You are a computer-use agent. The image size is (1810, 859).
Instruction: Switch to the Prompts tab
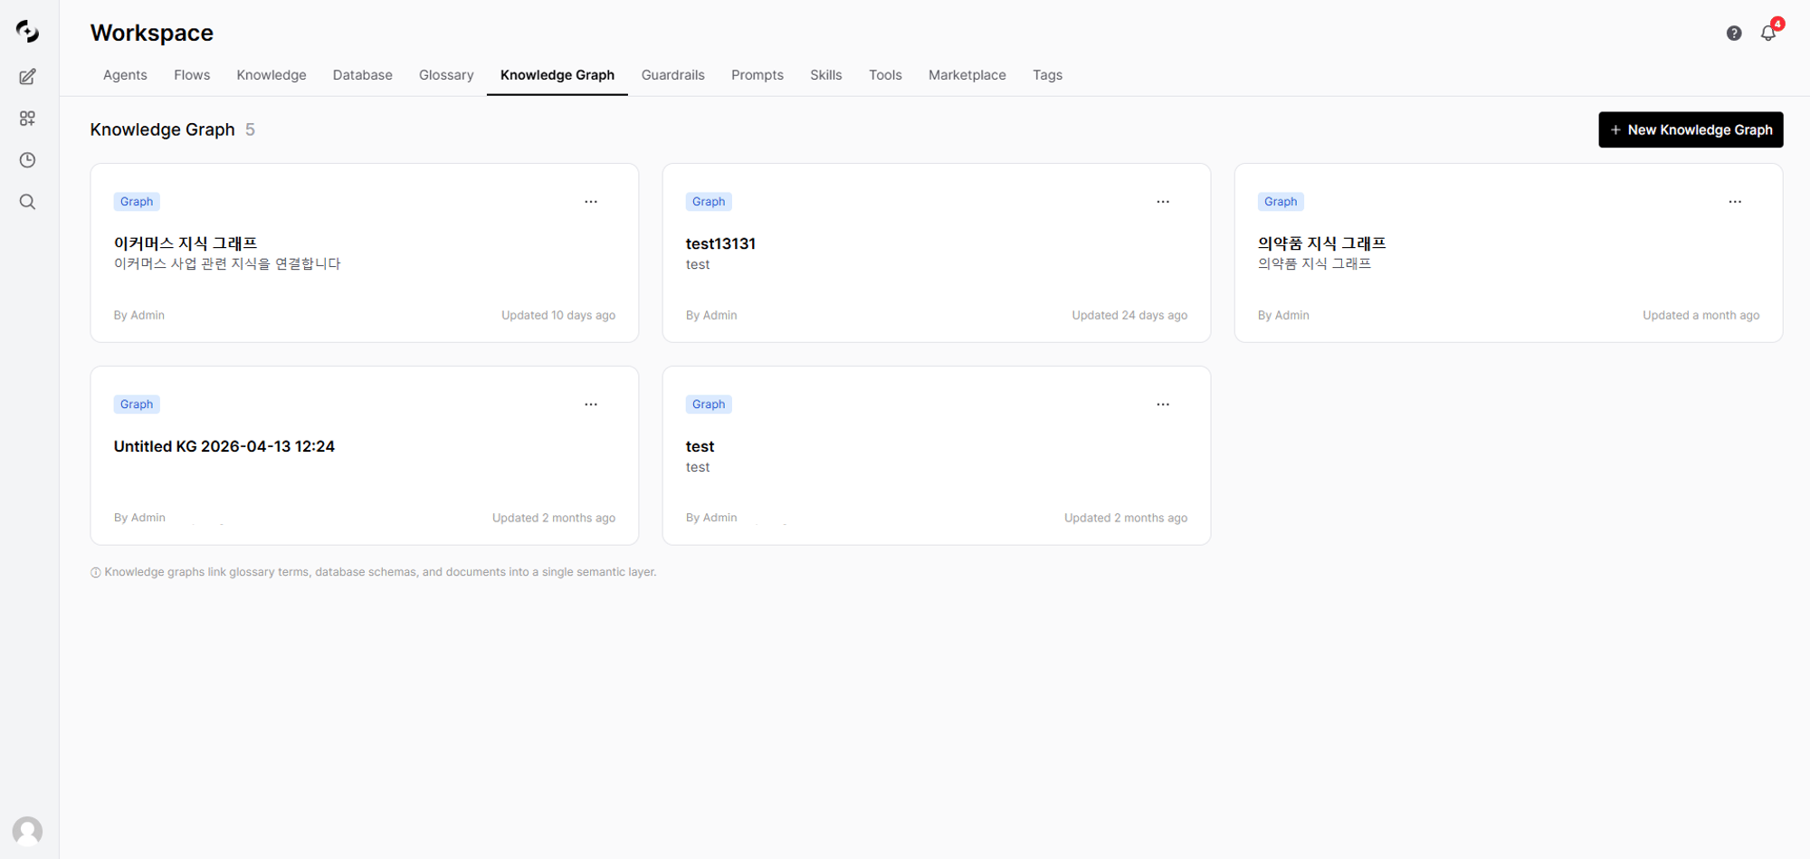[757, 75]
